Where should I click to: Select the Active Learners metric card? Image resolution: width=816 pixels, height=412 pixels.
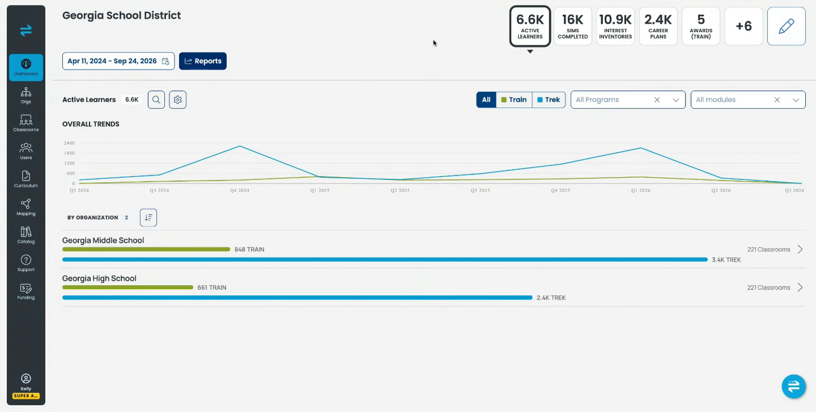click(x=530, y=26)
